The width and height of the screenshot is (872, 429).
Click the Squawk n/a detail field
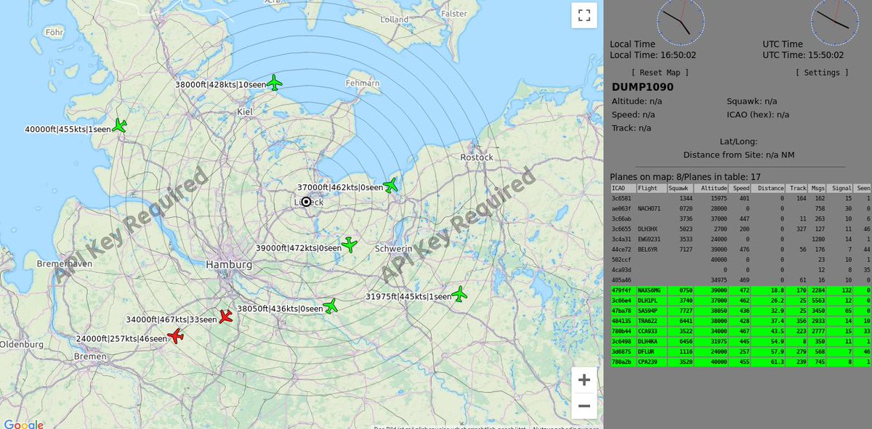coord(752,102)
